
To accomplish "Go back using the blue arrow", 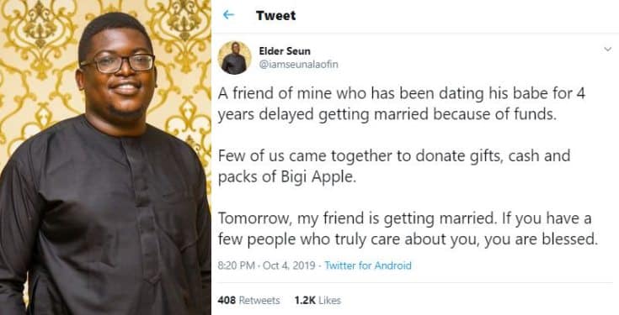I will coord(228,15).
